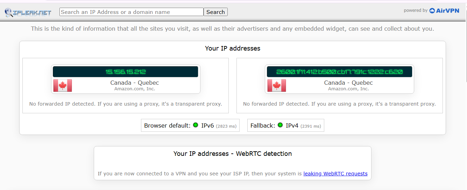This screenshot has width=467, height=190.
Task: Click green status dot next to IPv6
Action: (196, 125)
